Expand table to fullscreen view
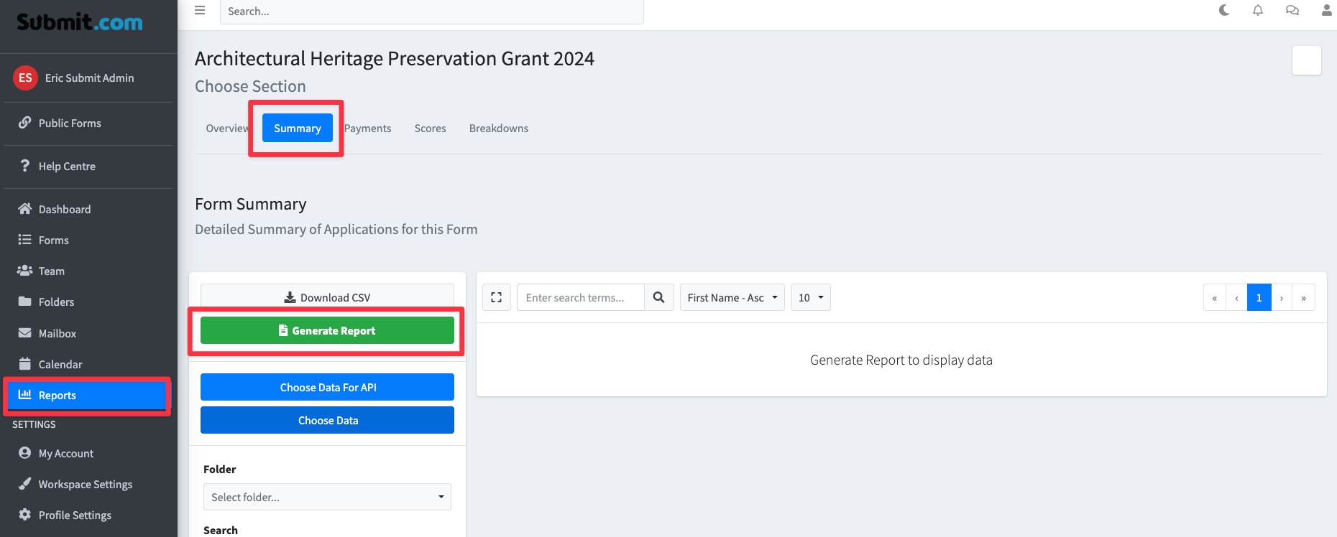Image resolution: width=1337 pixels, height=537 pixels. click(x=496, y=297)
